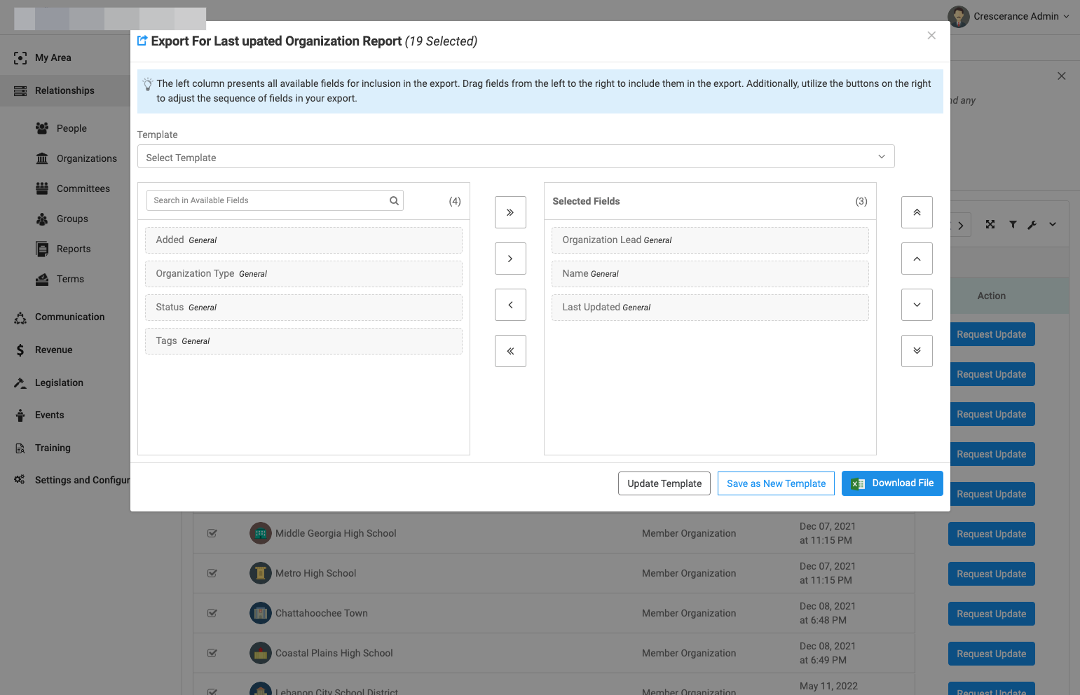Open Reports in the sidebar

74,249
